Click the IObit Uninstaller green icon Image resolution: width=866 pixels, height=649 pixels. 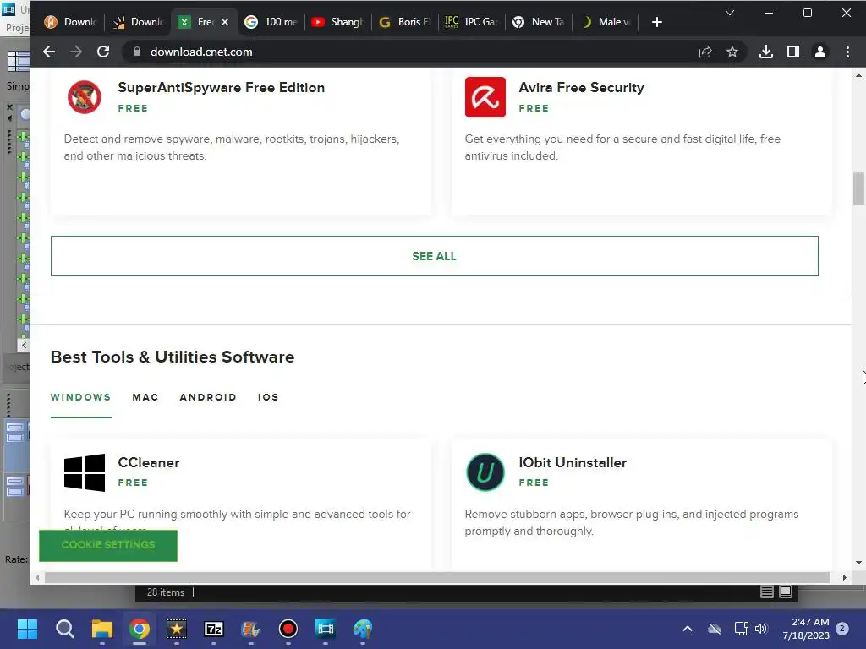pyautogui.click(x=485, y=472)
